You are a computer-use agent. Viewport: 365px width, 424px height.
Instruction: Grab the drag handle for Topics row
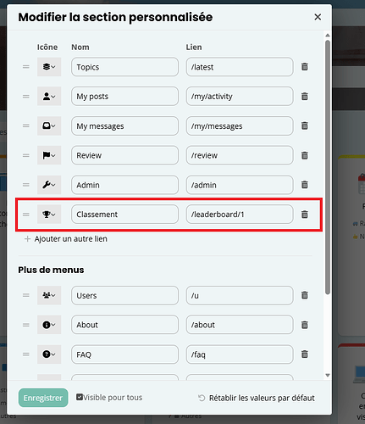click(x=26, y=67)
